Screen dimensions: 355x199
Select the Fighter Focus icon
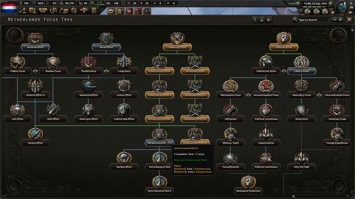17,62
